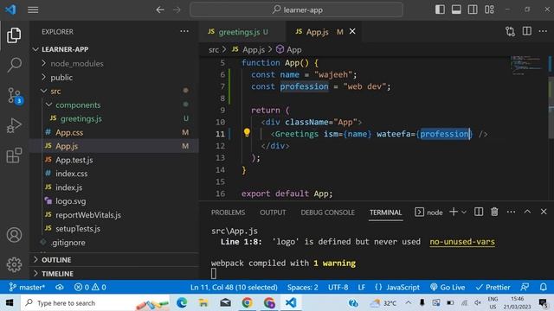This screenshot has height=311, width=554.
Task: Expand the OUTLINE section
Action: coord(56,260)
